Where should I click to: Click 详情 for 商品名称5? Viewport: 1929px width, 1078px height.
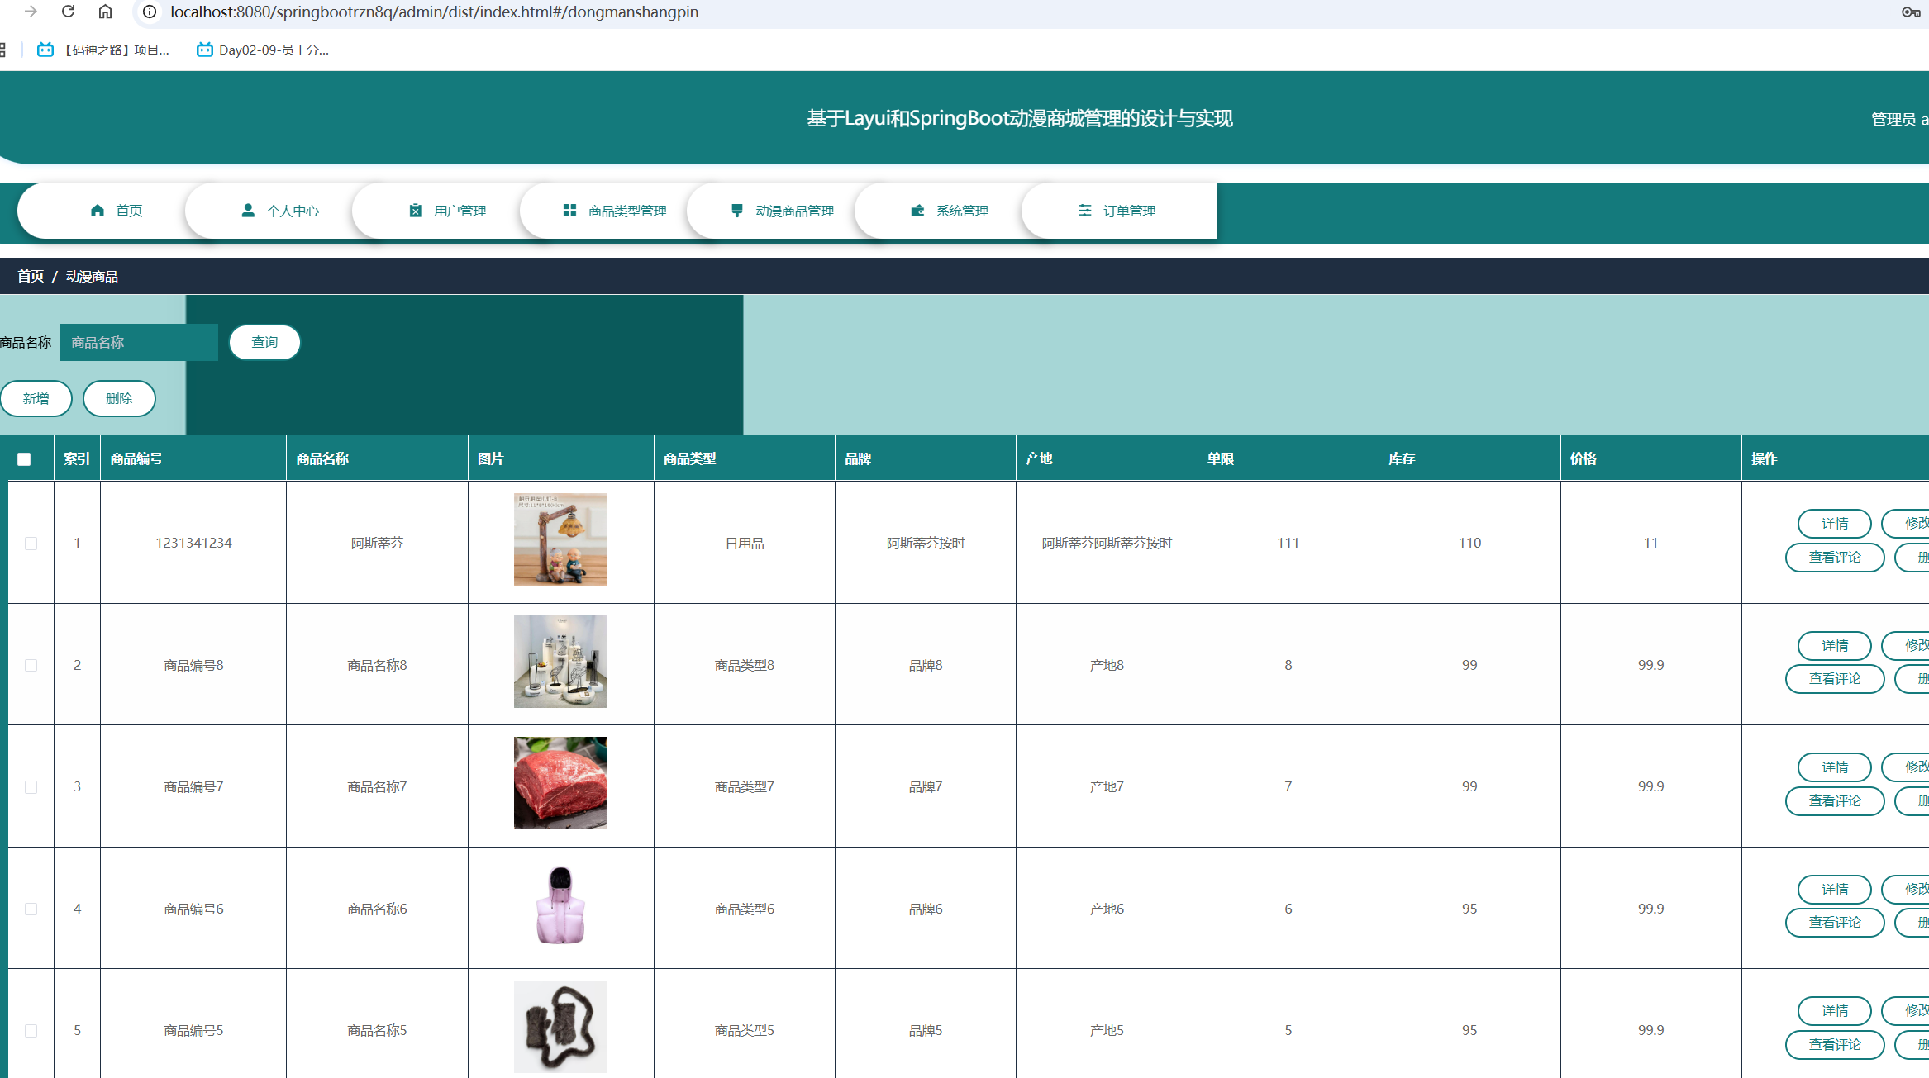click(1835, 1011)
